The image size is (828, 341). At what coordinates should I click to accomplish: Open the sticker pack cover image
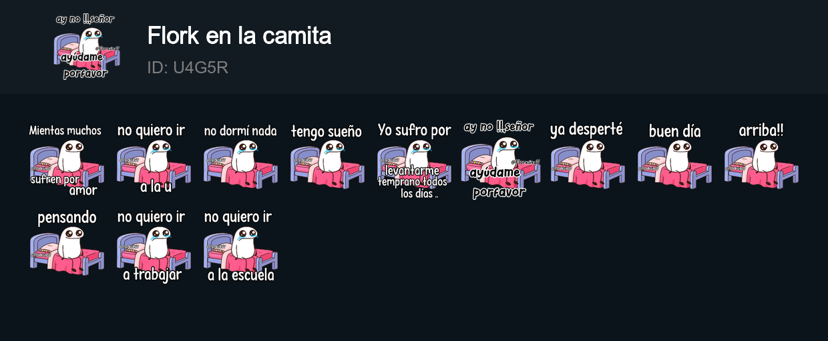click(x=87, y=47)
